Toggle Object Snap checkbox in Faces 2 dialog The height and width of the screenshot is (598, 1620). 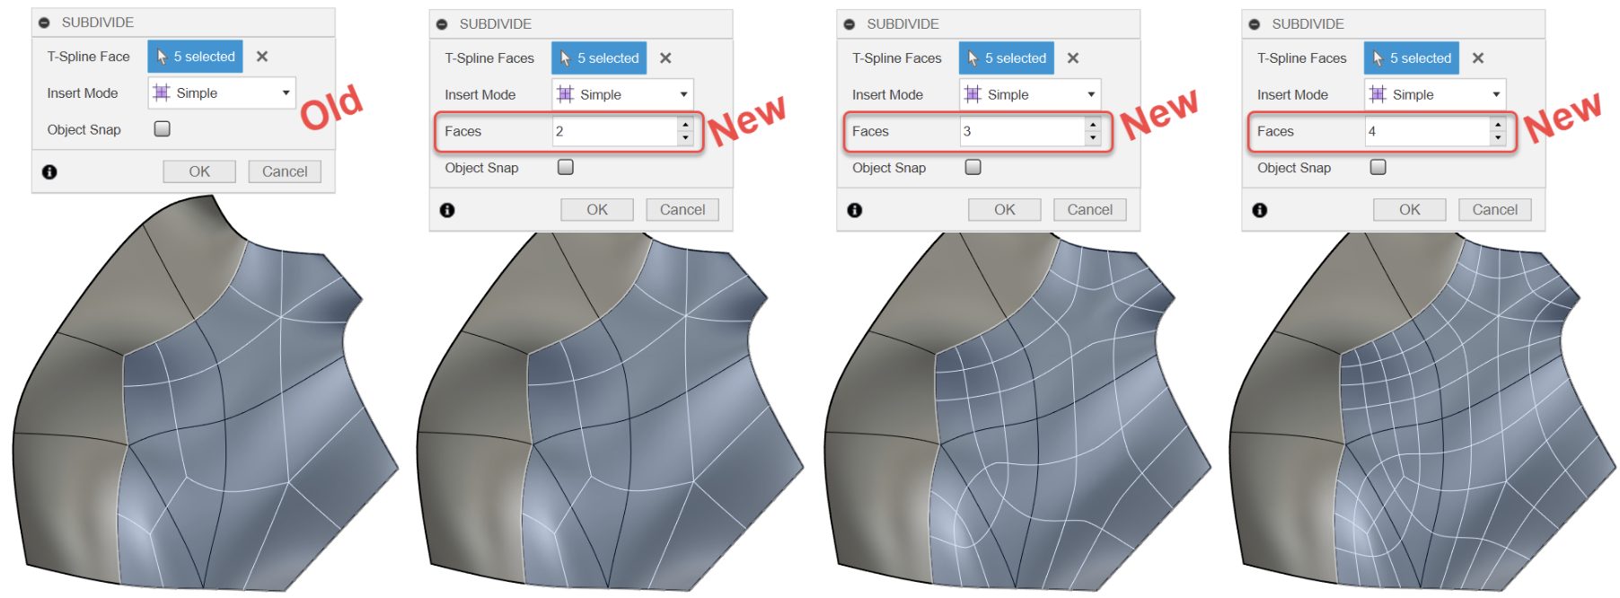pyautogui.click(x=566, y=167)
